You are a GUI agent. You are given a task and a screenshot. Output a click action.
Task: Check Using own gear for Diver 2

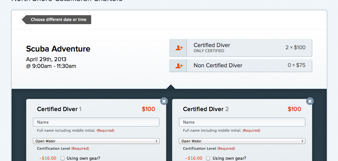pos(208,158)
